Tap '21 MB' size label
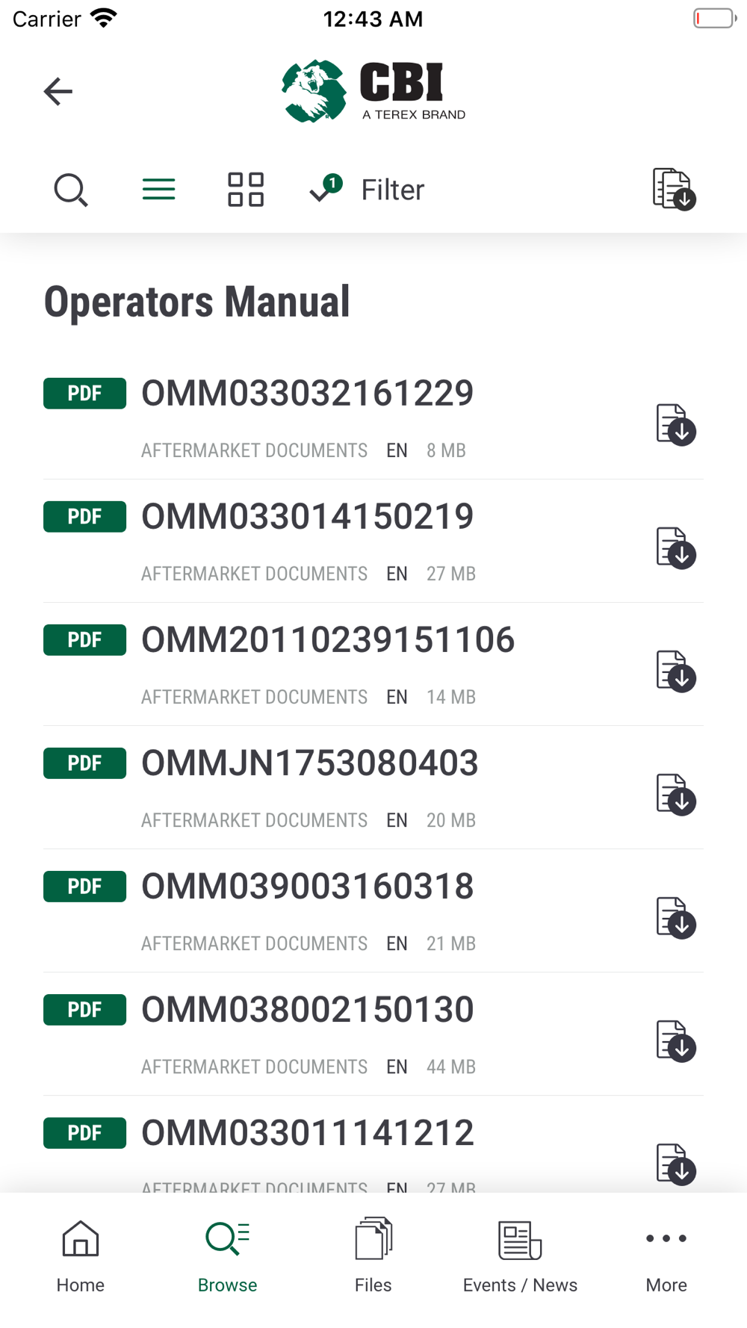The width and height of the screenshot is (747, 1328). coord(450,943)
